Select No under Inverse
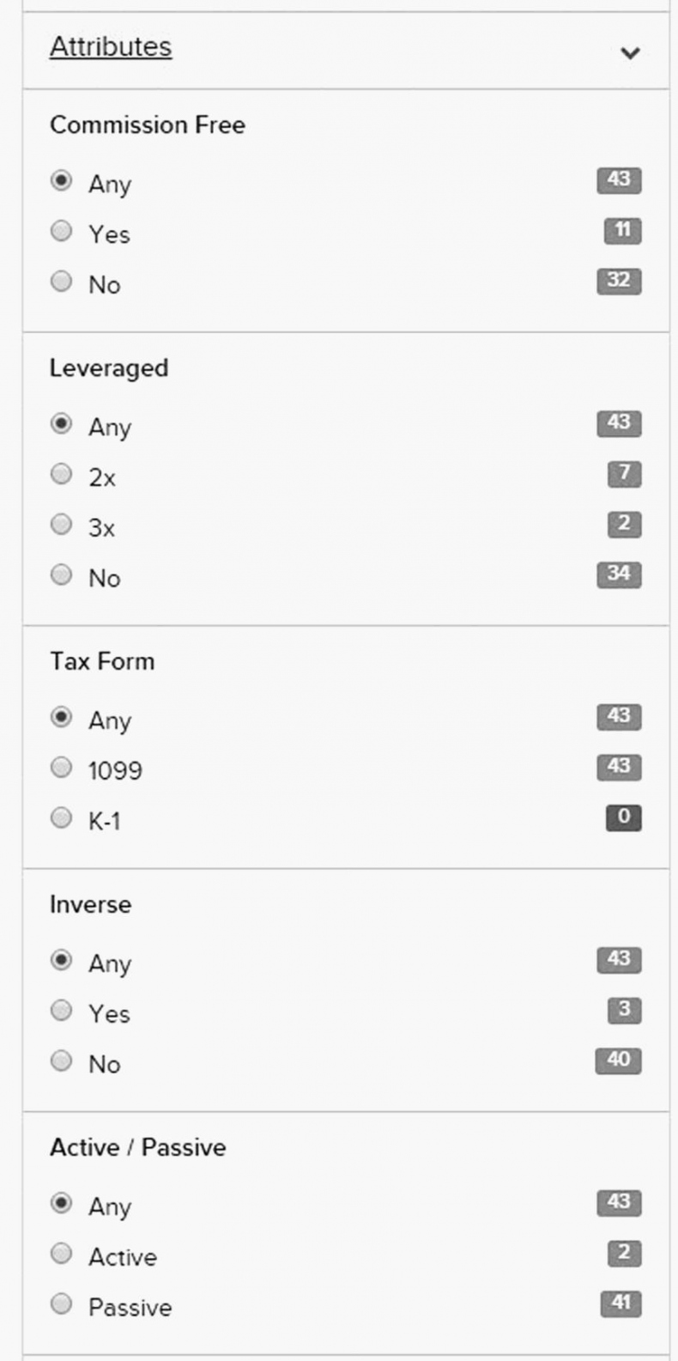Viewport: 678px width, 1361px height. pyautogui.click(x=61, y=1061)
